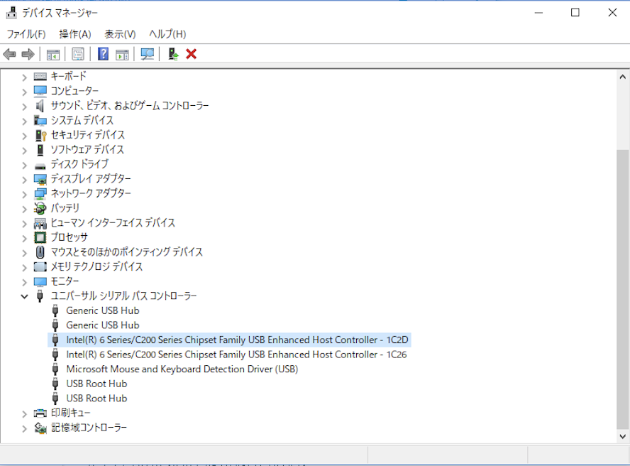
Task: Click the red X uninstall device icon
Action: point(192,54)
